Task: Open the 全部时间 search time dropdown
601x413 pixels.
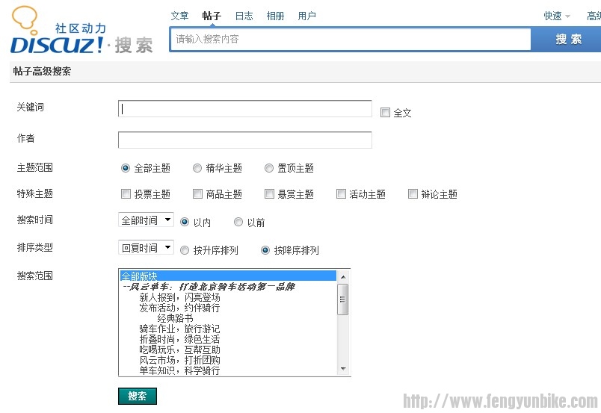Action: coord(146,220)
